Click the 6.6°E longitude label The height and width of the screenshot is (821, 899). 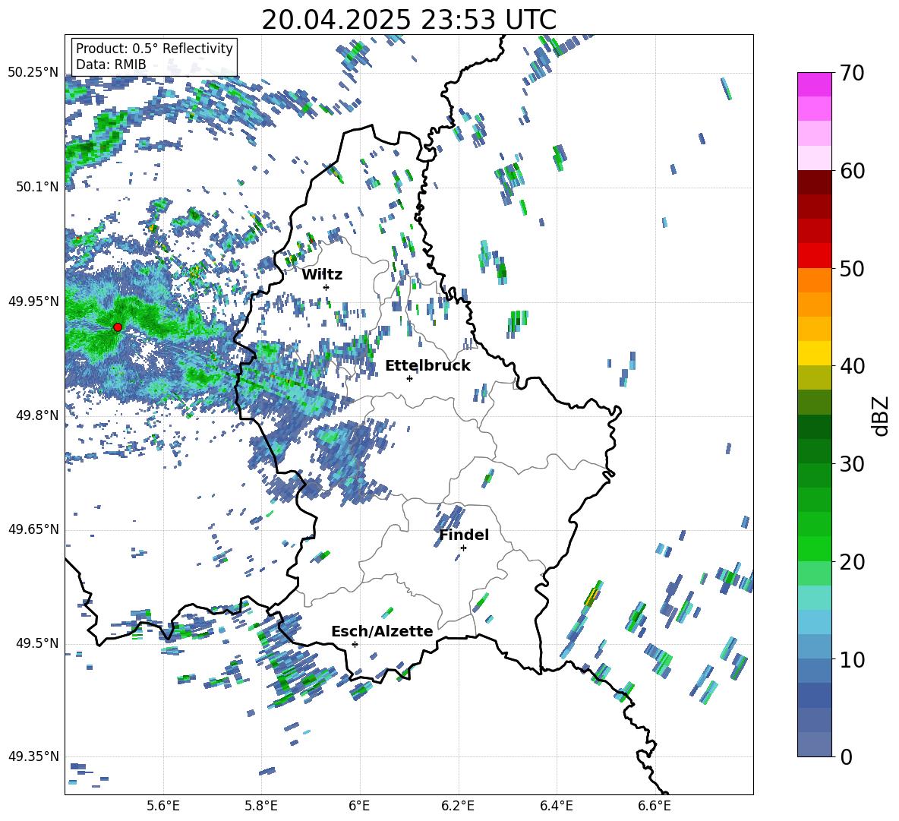pyautogui.click(x=655, y=806)
